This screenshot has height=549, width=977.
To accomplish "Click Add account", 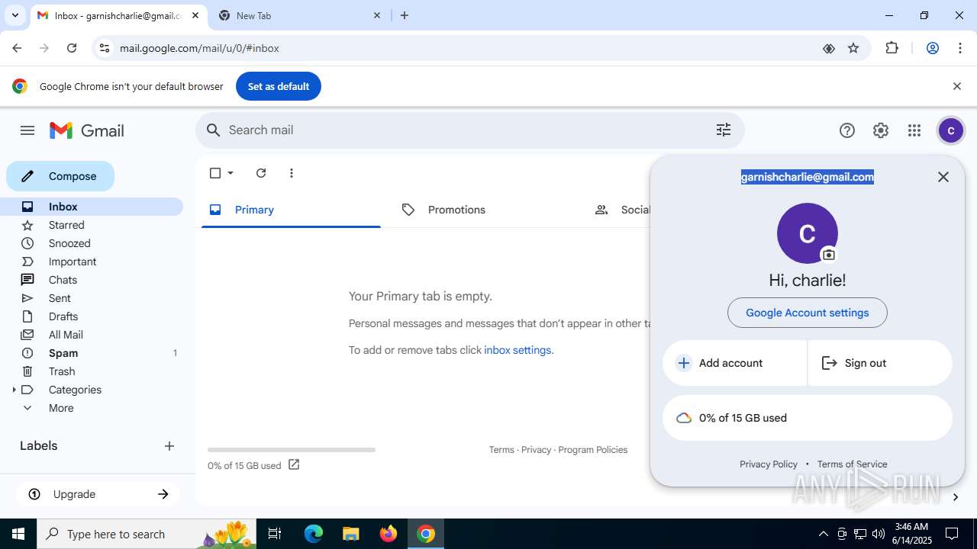I will [734, 363].
